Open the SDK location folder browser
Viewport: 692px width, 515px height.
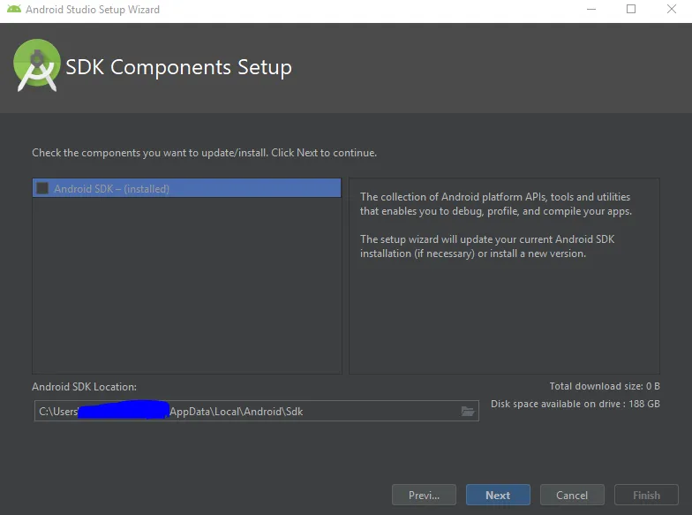(x=468, y=412)
